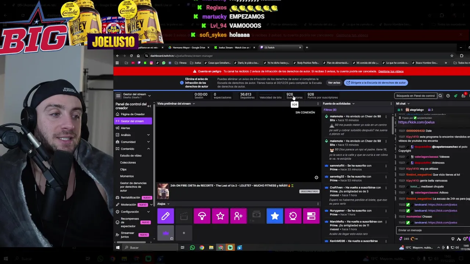Open stream preview settings gear
This screenshot has width=470, height=264.
tap(317, 177)
